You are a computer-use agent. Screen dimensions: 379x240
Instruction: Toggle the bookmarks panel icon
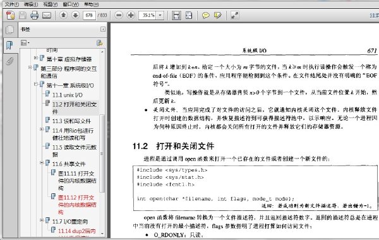[9, 45]
